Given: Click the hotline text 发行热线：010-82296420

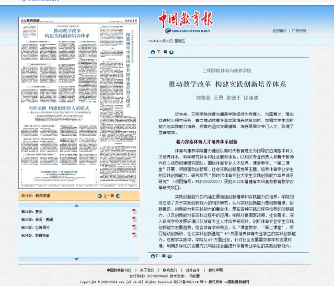Looking at the screenshot, I should (148, 276).
